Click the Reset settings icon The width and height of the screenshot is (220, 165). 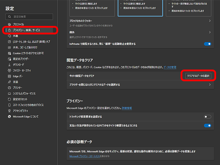tap(9, 99)
